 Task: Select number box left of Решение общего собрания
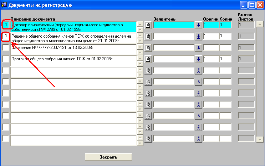pyautogui.click(x=6, y=36)
